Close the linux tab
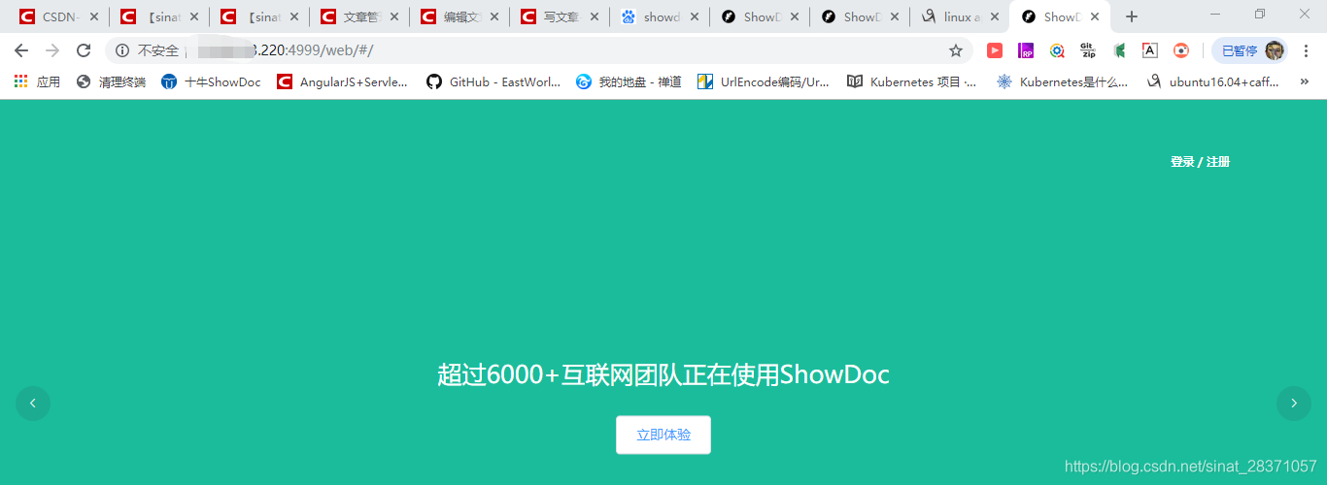 [x=995, y=16]
